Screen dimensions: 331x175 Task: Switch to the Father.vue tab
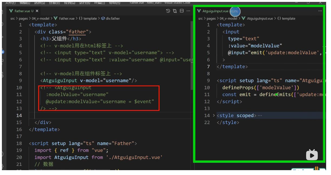(22, 11)
